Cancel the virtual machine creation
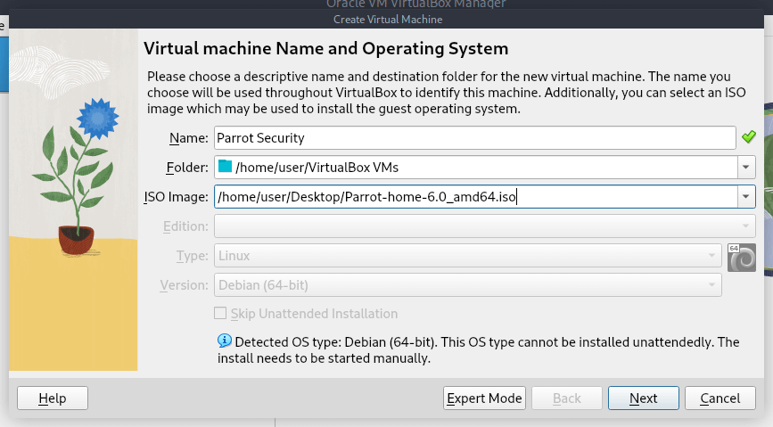 720,398
